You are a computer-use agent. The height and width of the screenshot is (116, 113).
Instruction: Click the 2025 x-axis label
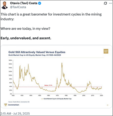[101, 96]
